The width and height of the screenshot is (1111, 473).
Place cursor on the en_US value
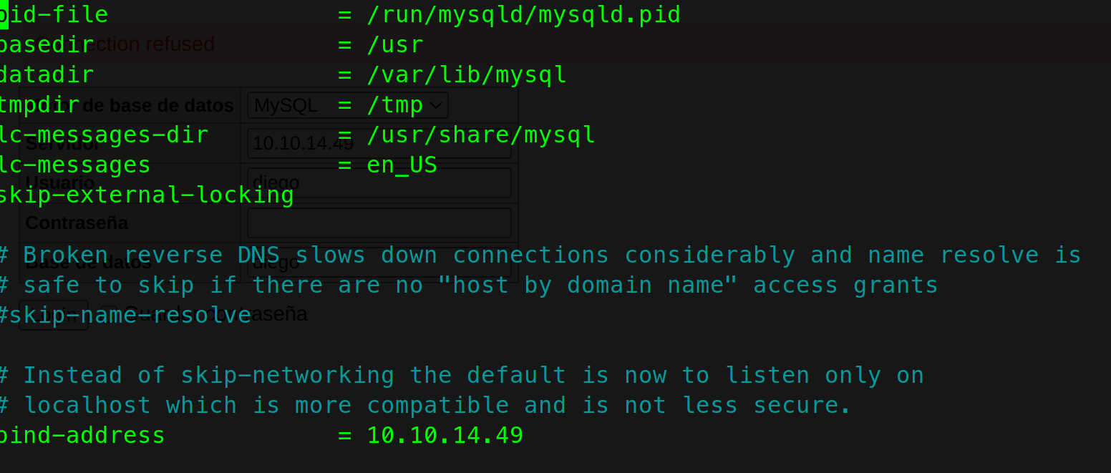(x=402, y=165)
